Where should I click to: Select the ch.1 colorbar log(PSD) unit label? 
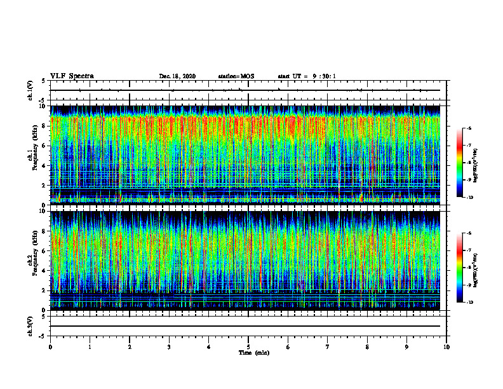476,165
